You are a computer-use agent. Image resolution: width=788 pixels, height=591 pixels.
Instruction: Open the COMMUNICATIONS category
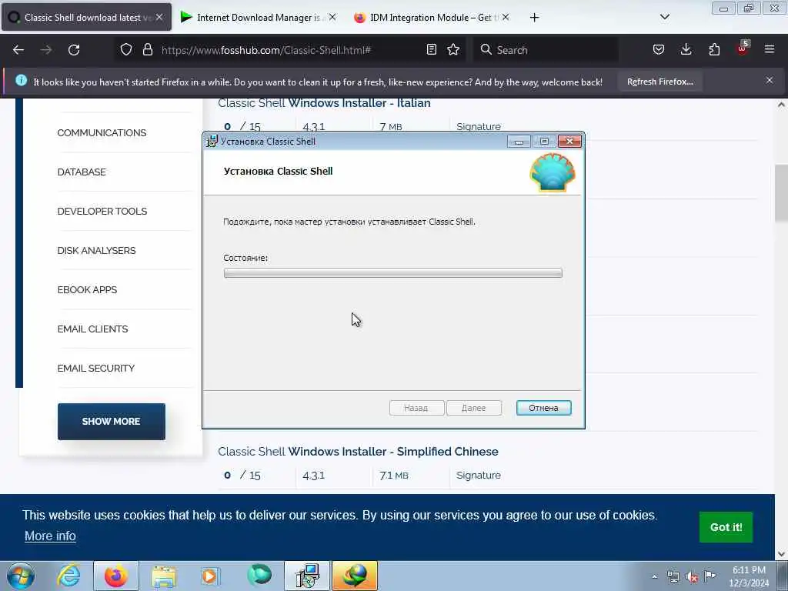[102, 132]
